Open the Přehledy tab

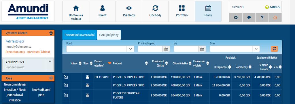click(129, 11)
